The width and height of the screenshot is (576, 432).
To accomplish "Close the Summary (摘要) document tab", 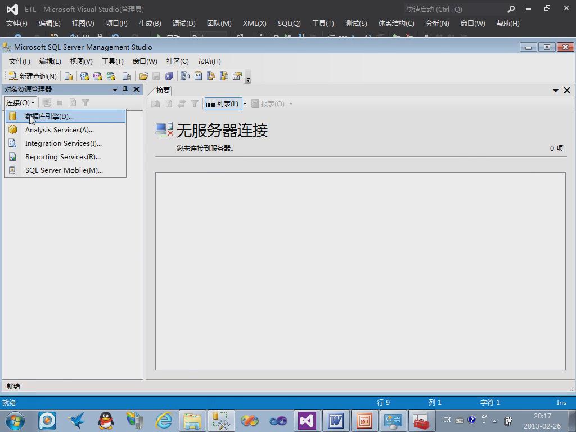I will (x=567, y=91).
